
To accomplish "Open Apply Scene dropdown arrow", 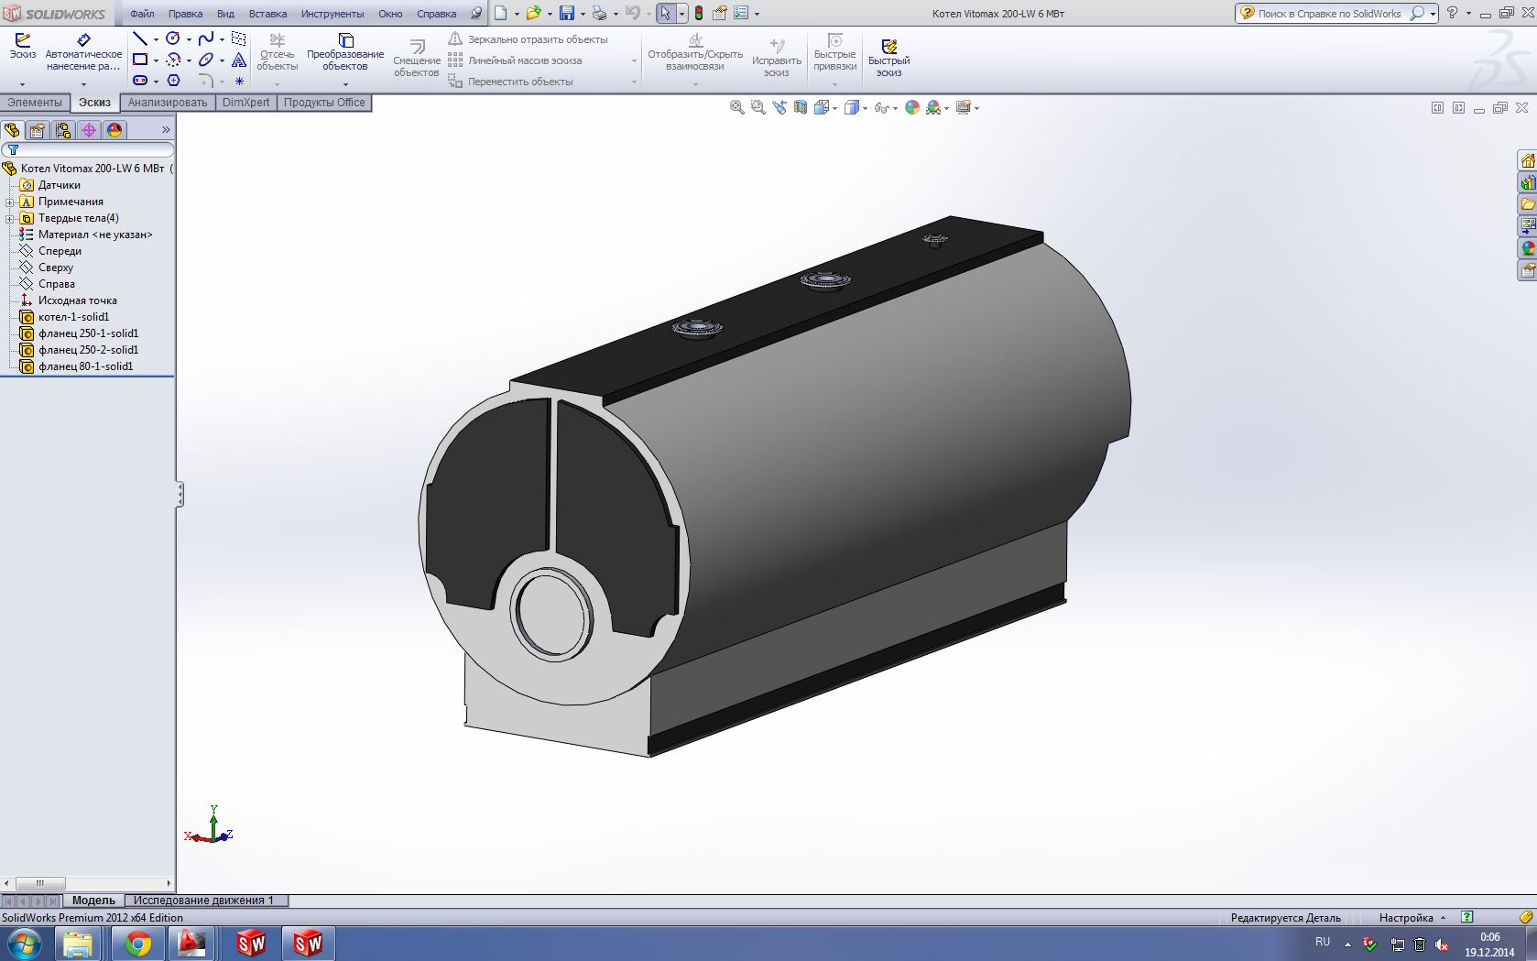I will pyautogui.click(x=946, y=108).
